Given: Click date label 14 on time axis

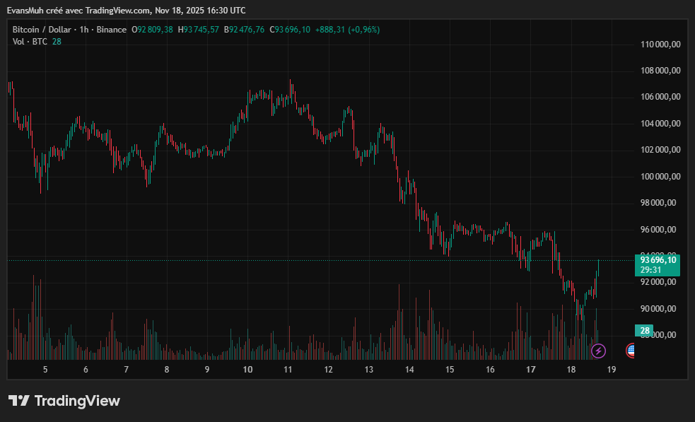Looking at the screenshot, I should point(409,370).
